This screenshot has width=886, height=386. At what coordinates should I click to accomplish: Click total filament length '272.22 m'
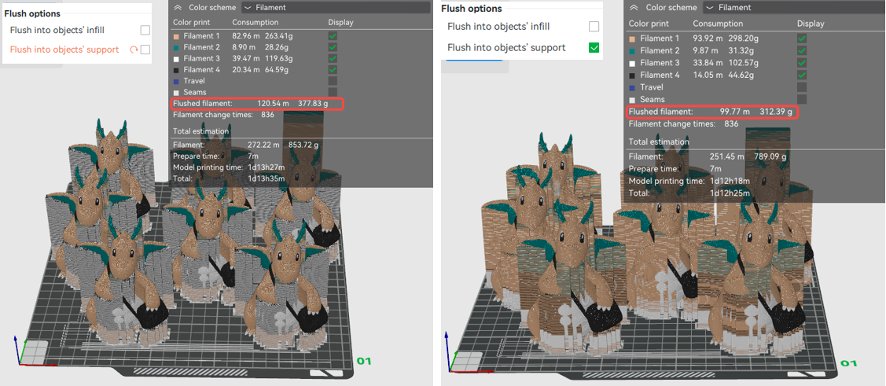(264, 145)
